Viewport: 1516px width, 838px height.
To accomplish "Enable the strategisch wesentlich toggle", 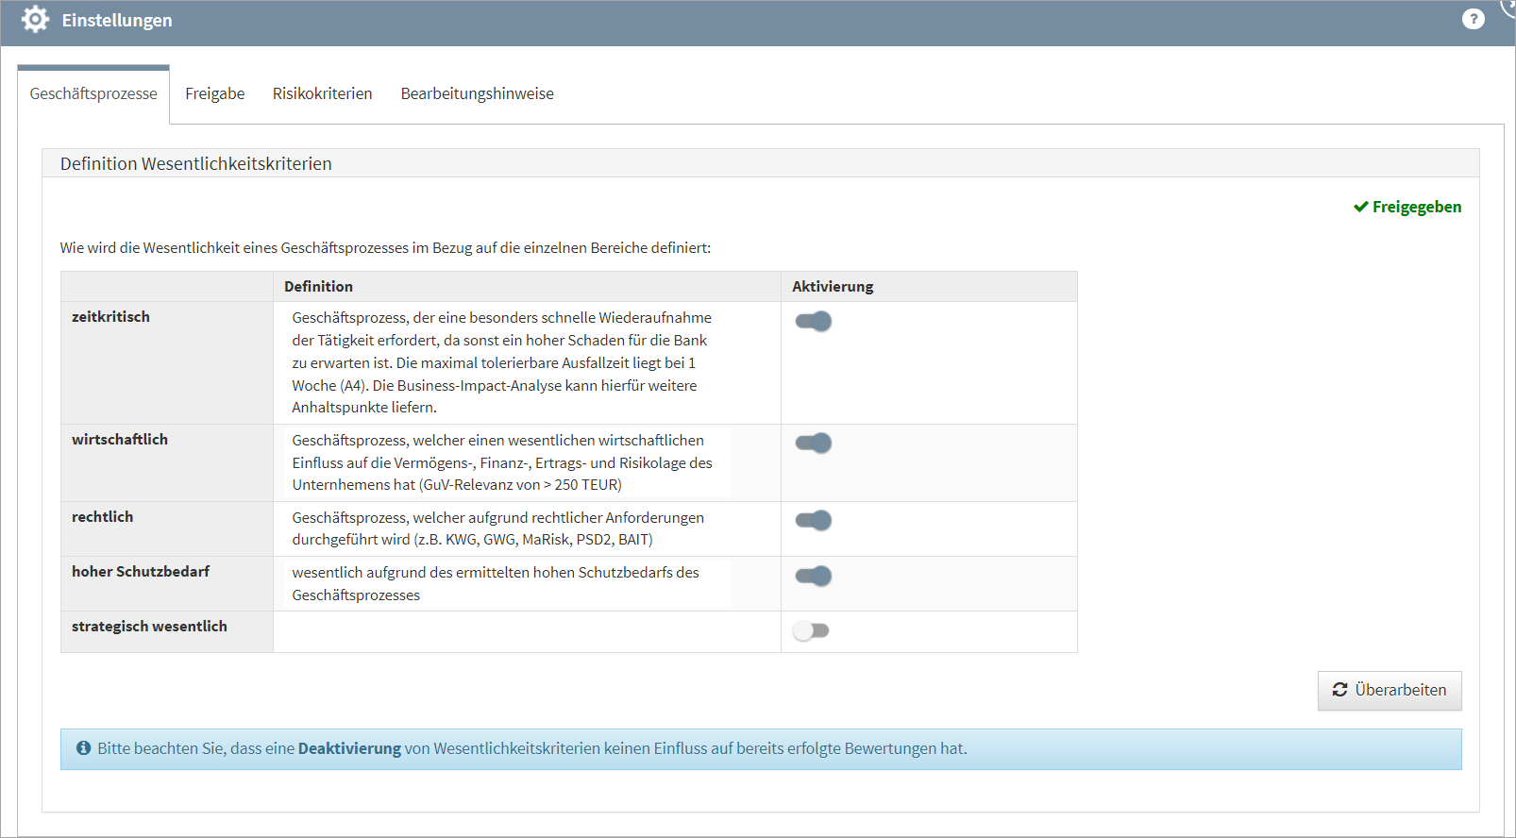I will click(x=811, y=631).
